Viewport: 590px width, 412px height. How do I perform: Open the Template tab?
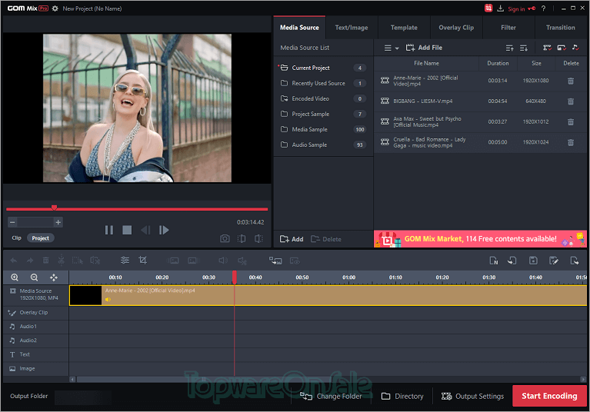[x=404, y=28]
